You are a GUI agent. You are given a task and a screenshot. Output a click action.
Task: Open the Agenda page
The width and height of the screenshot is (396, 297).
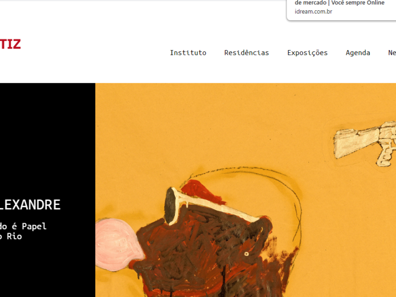[x=358, y=53]
